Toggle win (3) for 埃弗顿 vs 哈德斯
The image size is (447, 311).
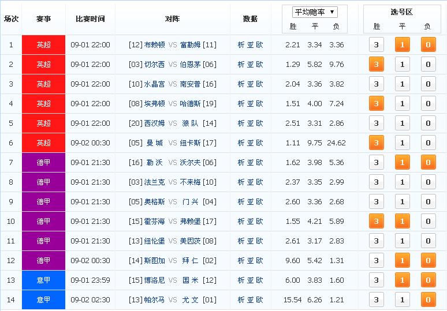pyautogui.click(x=377, y=104)
